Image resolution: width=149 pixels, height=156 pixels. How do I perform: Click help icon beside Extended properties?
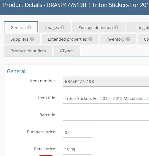[90, 39]
